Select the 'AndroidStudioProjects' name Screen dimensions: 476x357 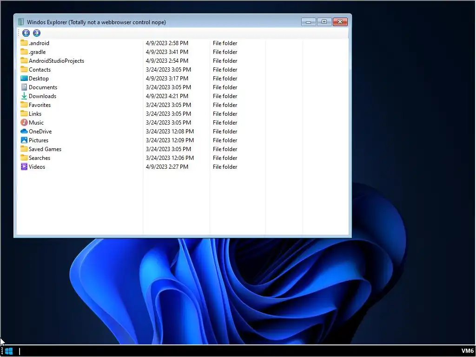coord(56,61)
